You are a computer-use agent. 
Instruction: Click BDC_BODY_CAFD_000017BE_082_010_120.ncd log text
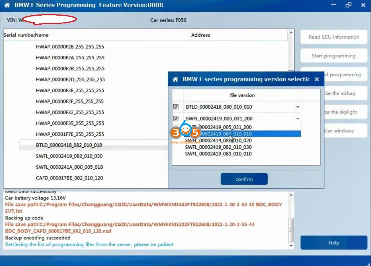pyautogui.click(x=58, y=231)
